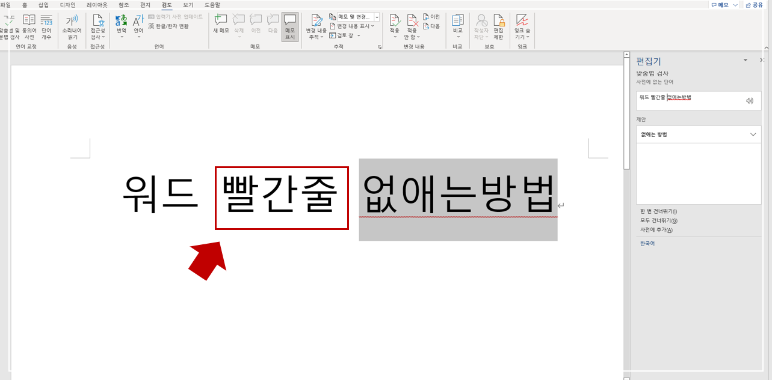772x380 pixels.
Task: Go to 다음 next change
Action: click(431, 26)
